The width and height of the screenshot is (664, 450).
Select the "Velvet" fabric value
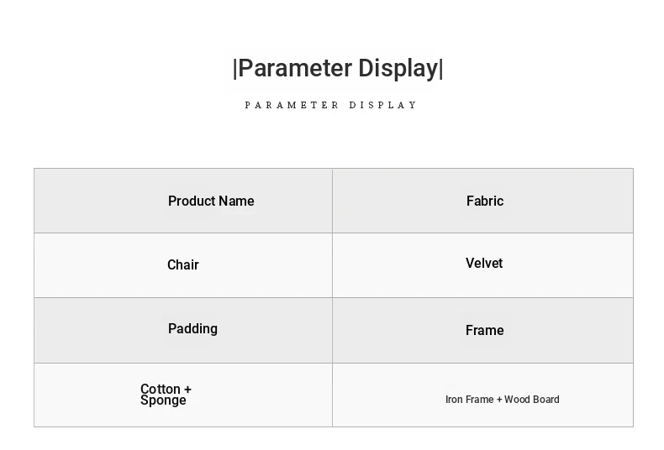484,264
